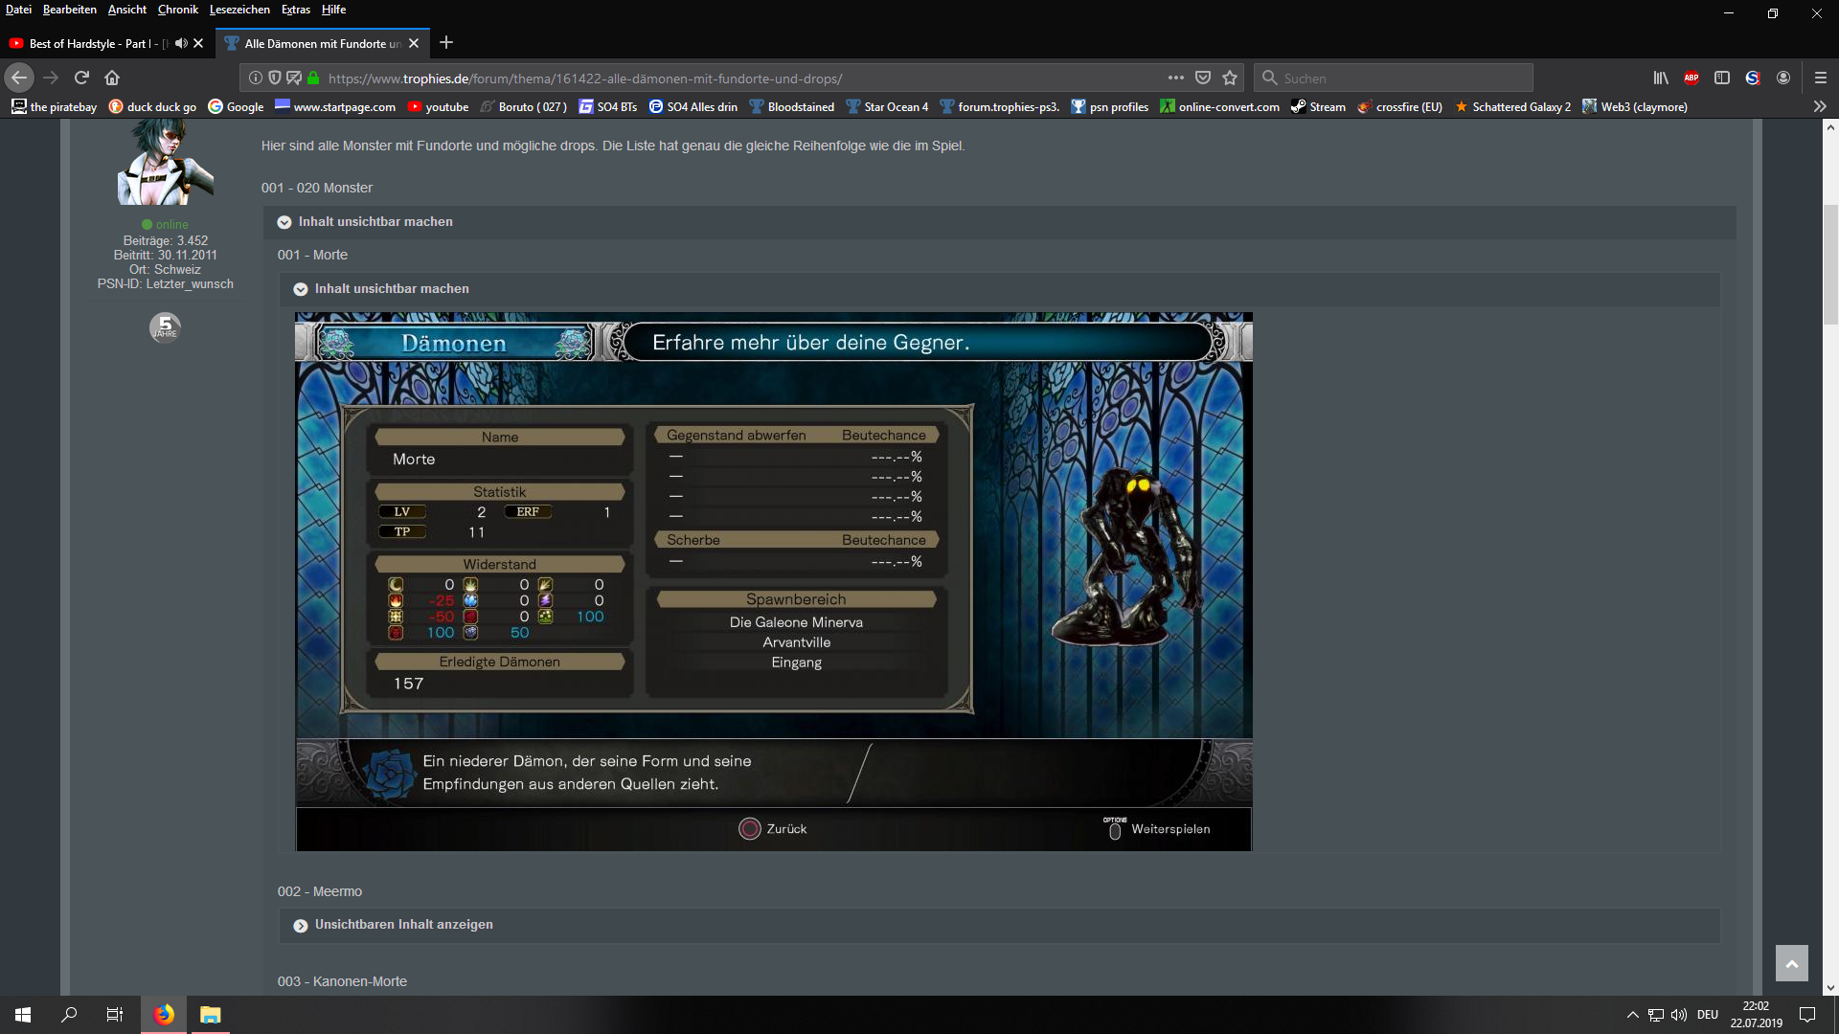Toggle the sidebar view icon
Viewport: 1839px width, 1034px height.
coord(1722,78)
